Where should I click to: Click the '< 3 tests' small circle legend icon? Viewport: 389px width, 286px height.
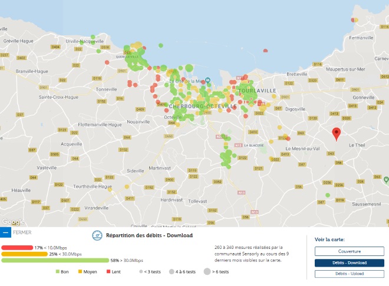tap(141, 272)
